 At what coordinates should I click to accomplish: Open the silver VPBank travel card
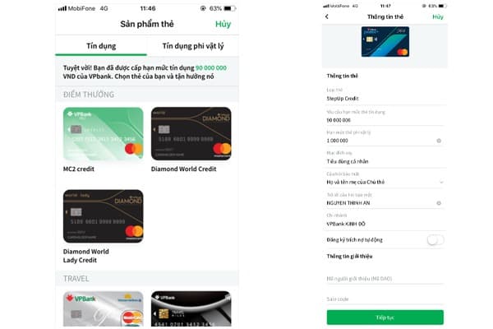coord(104,309)
